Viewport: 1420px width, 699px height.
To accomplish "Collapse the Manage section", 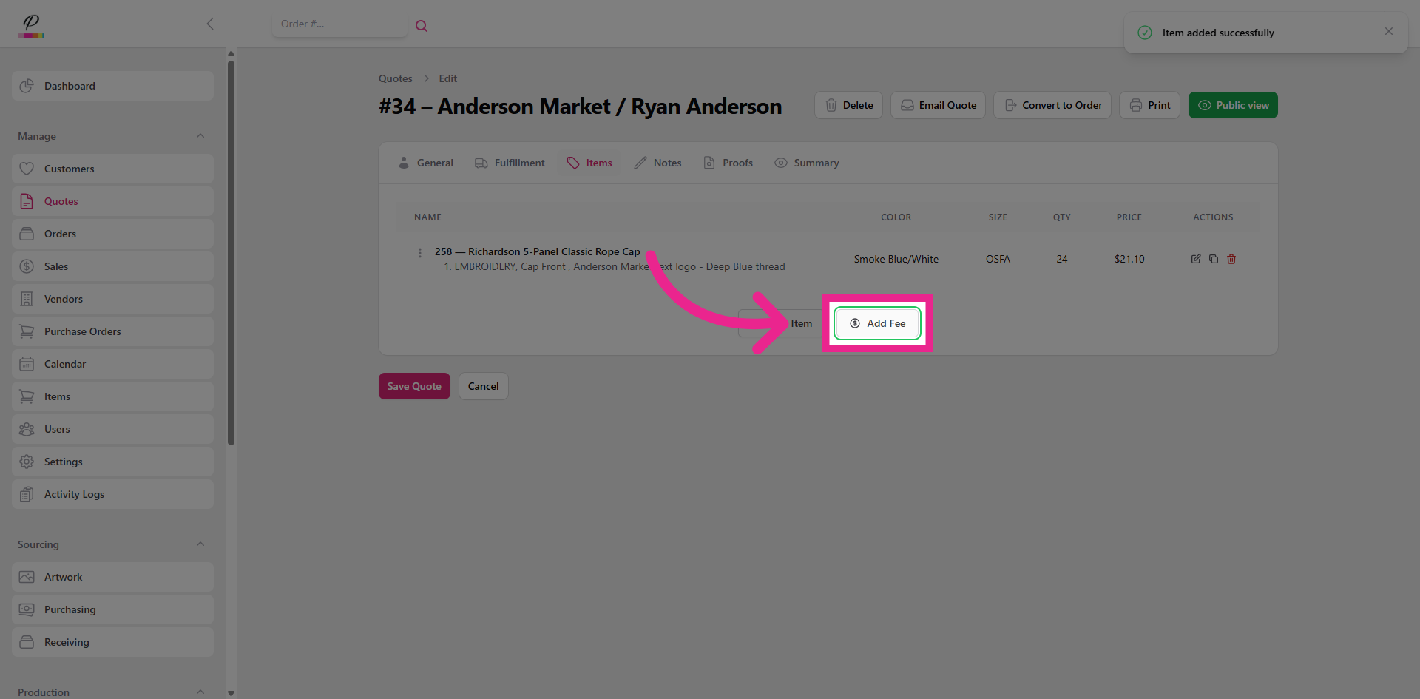I will pos(200,136).
